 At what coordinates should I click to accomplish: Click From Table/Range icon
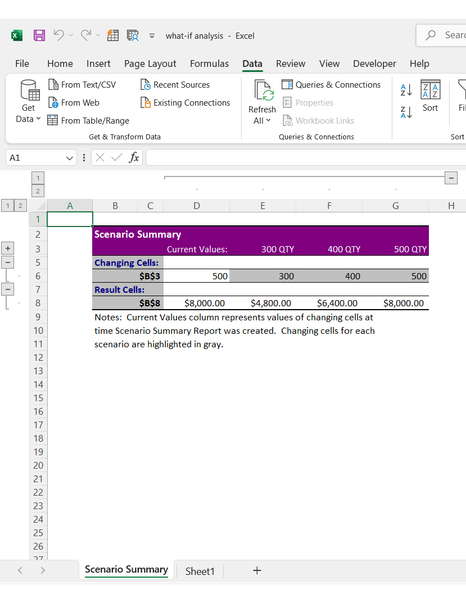[x=52, y=120]
